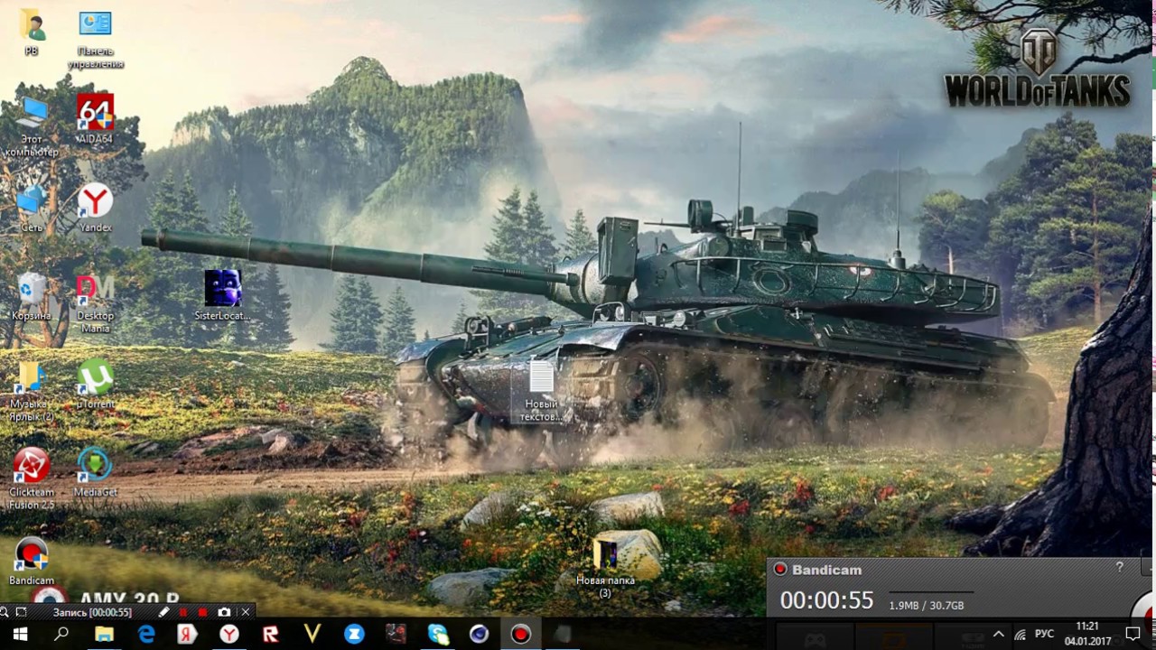Image resolution: width=1156 pixels, height=650 pixels.
Task: Open the Windows Start menu
Action: click(x=20, y=635)
